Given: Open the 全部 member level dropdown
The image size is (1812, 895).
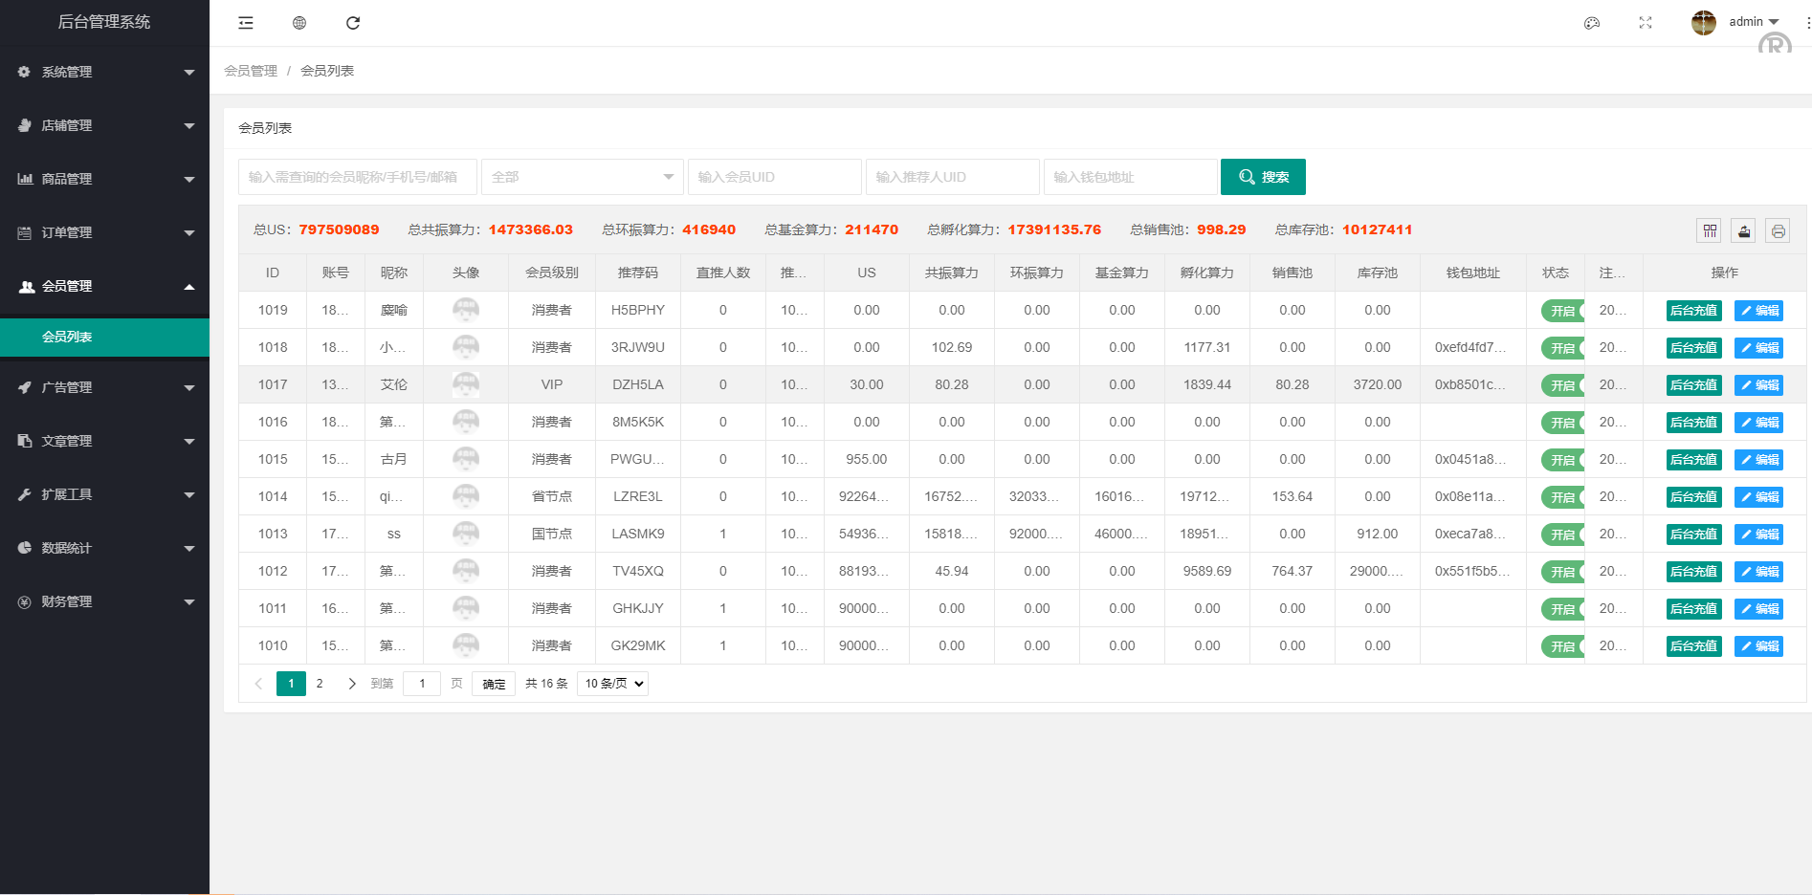Looking at the screenshot, I should pyautogui.click(x=582, y=176).
